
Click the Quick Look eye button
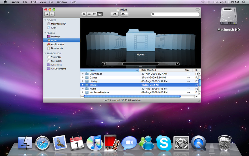point(115,14)
